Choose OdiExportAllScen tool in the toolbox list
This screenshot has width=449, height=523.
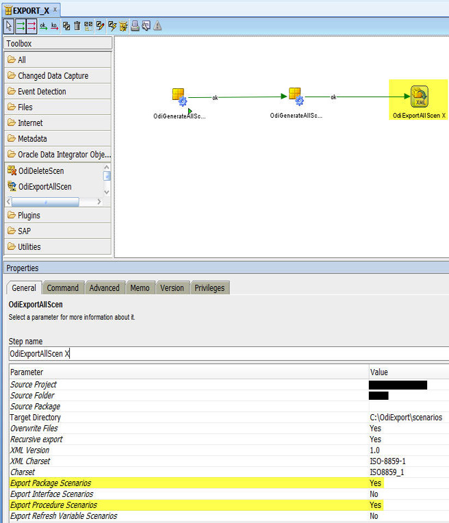point(44,187)
